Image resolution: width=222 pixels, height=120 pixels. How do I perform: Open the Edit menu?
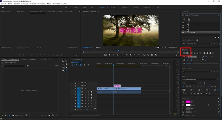(x=10, y=4)
